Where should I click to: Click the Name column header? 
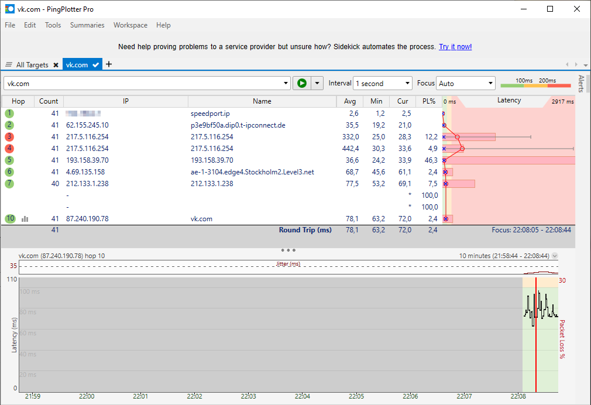coord(262,101)
